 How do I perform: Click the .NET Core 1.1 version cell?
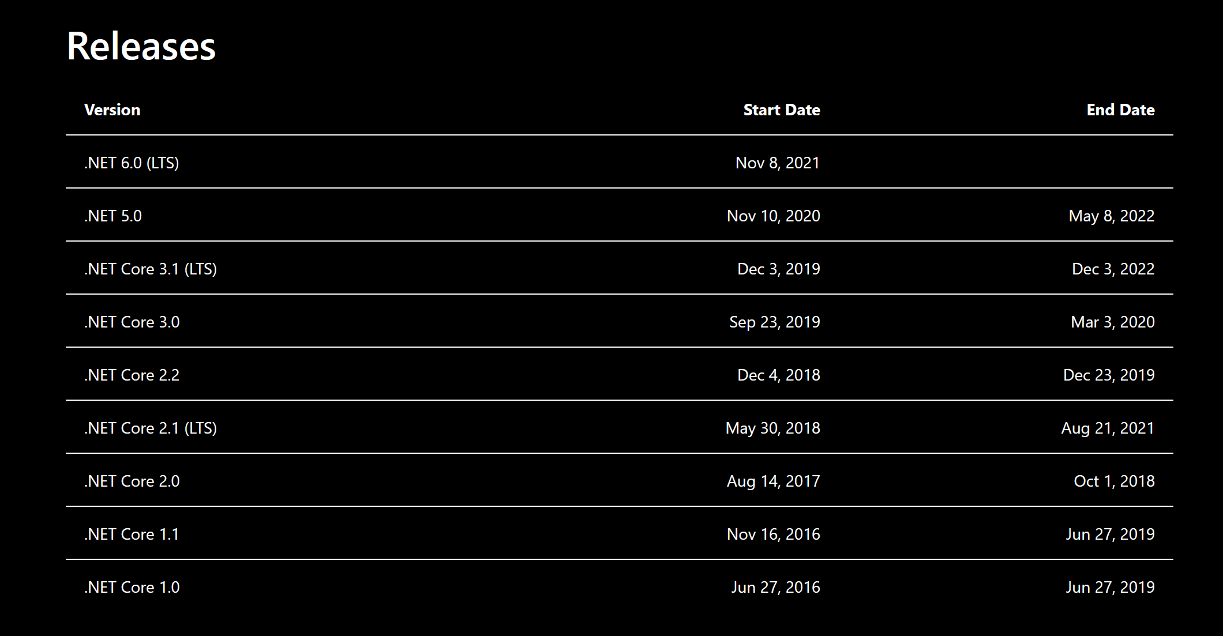[x=132, y=535]
